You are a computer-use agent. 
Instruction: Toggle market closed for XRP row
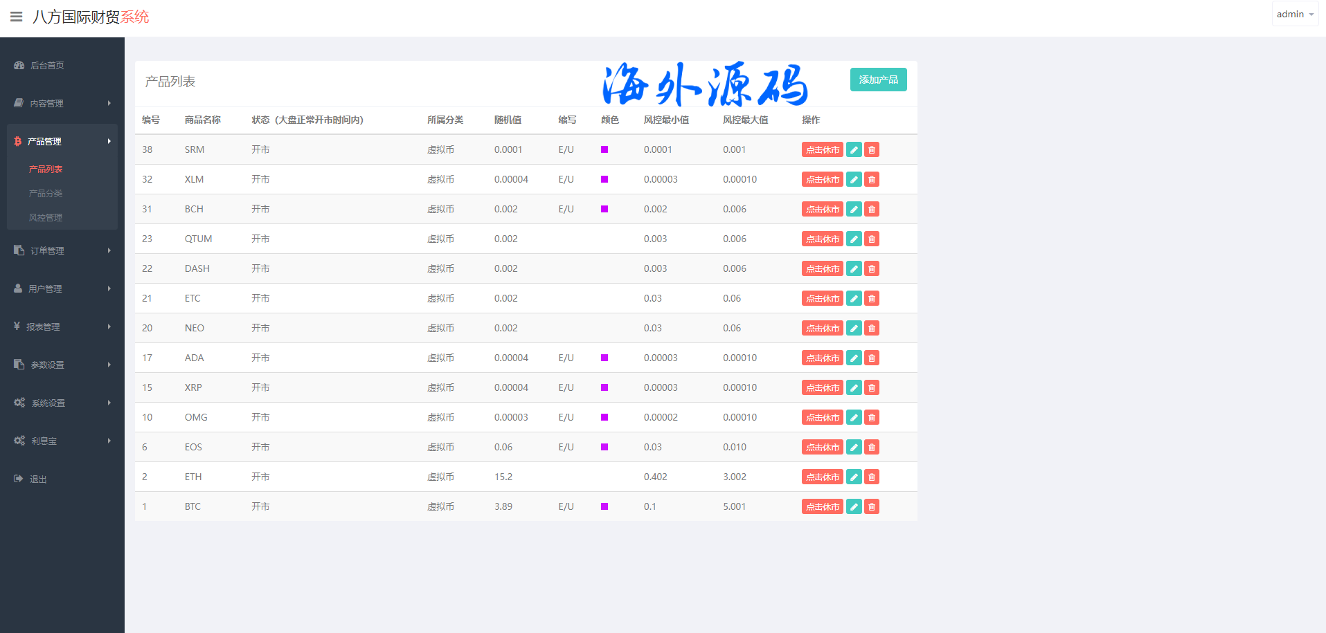point(822,387)
